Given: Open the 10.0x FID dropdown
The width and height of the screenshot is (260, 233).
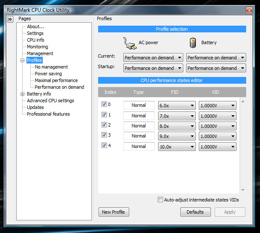Looking at the screenshot, I should coord(177,147).
